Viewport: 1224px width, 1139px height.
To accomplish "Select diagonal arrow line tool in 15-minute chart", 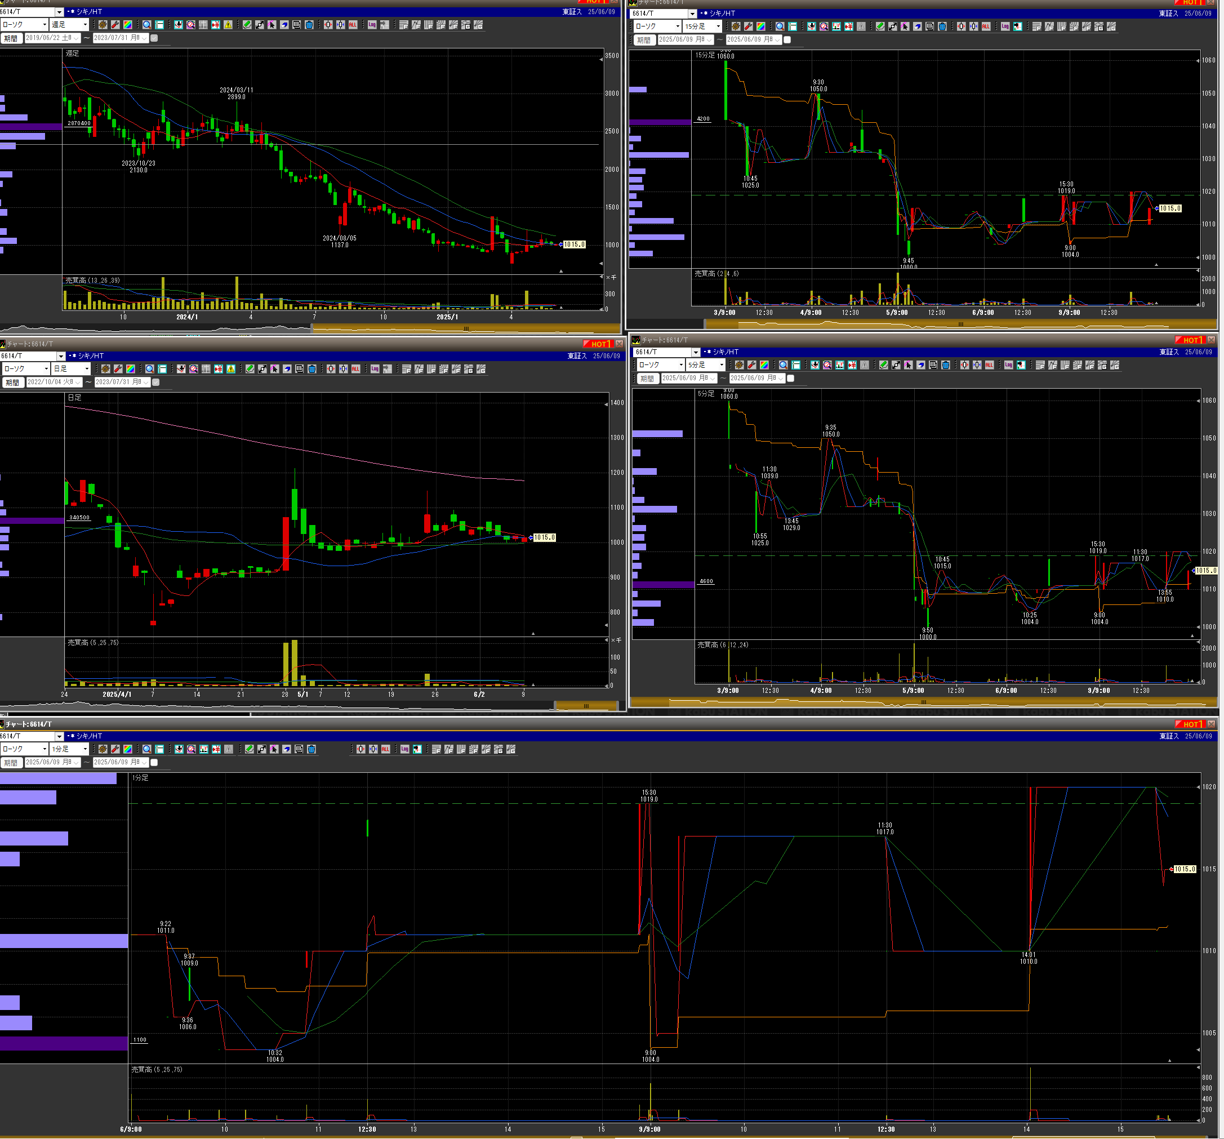I will pos(893,26).
